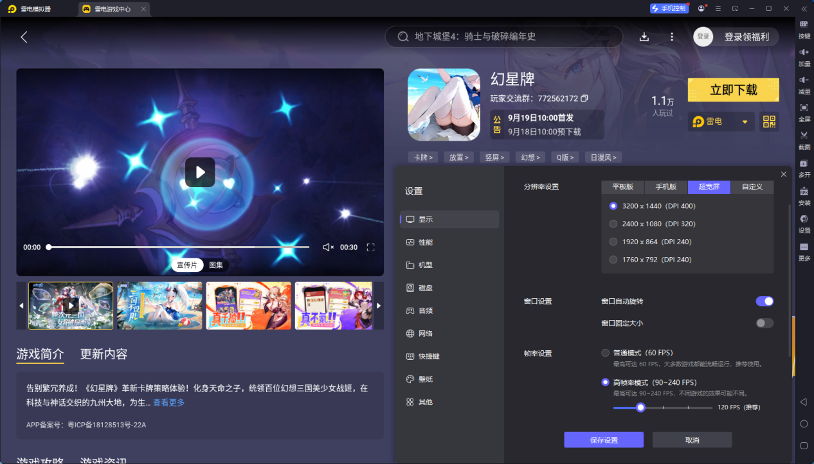Open 快捷键 settings section
The height and width of the screenshot is (464, 814).
[x=449, y=356]
